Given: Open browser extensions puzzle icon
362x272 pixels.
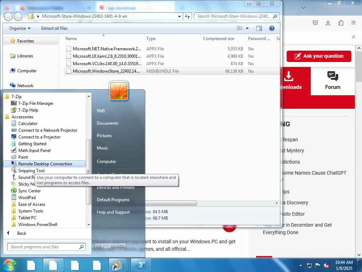Looking at the screenshot, I should (x=341, y=22).
